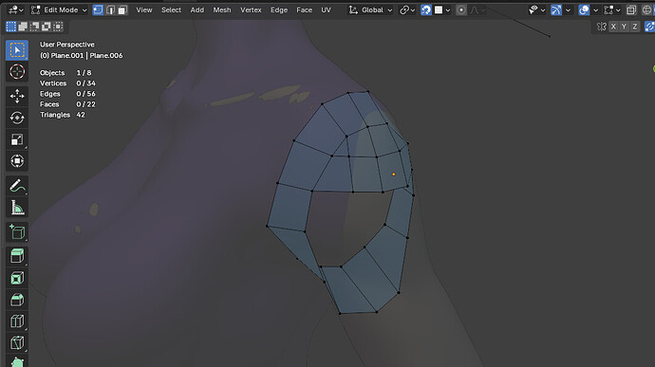Select the Knife tool

pos(17,342)
